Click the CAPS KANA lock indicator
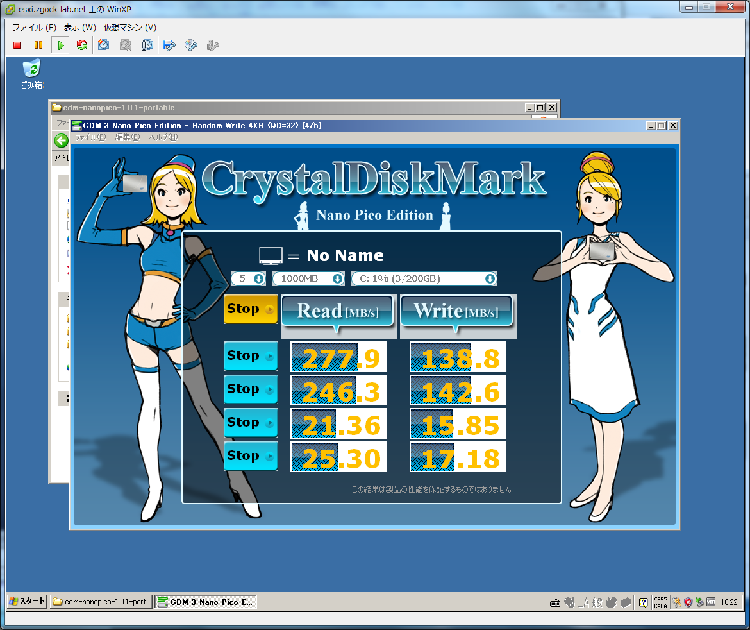 pos(660,602)
